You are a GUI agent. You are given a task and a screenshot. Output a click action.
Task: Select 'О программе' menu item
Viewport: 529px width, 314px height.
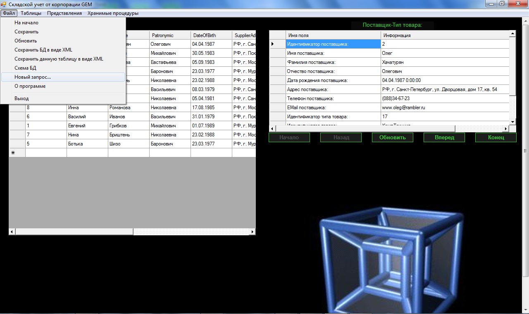tap(30, 86)
